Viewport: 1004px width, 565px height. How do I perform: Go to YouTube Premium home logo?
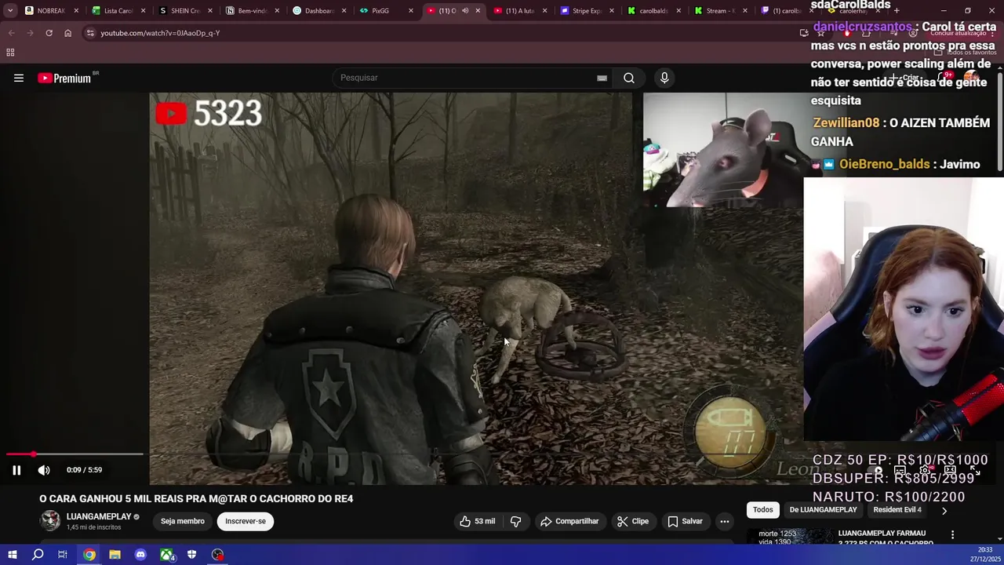point(64,78)
